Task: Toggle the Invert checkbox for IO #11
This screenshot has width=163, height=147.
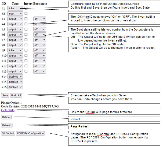Action: click(x=26, y=61)
